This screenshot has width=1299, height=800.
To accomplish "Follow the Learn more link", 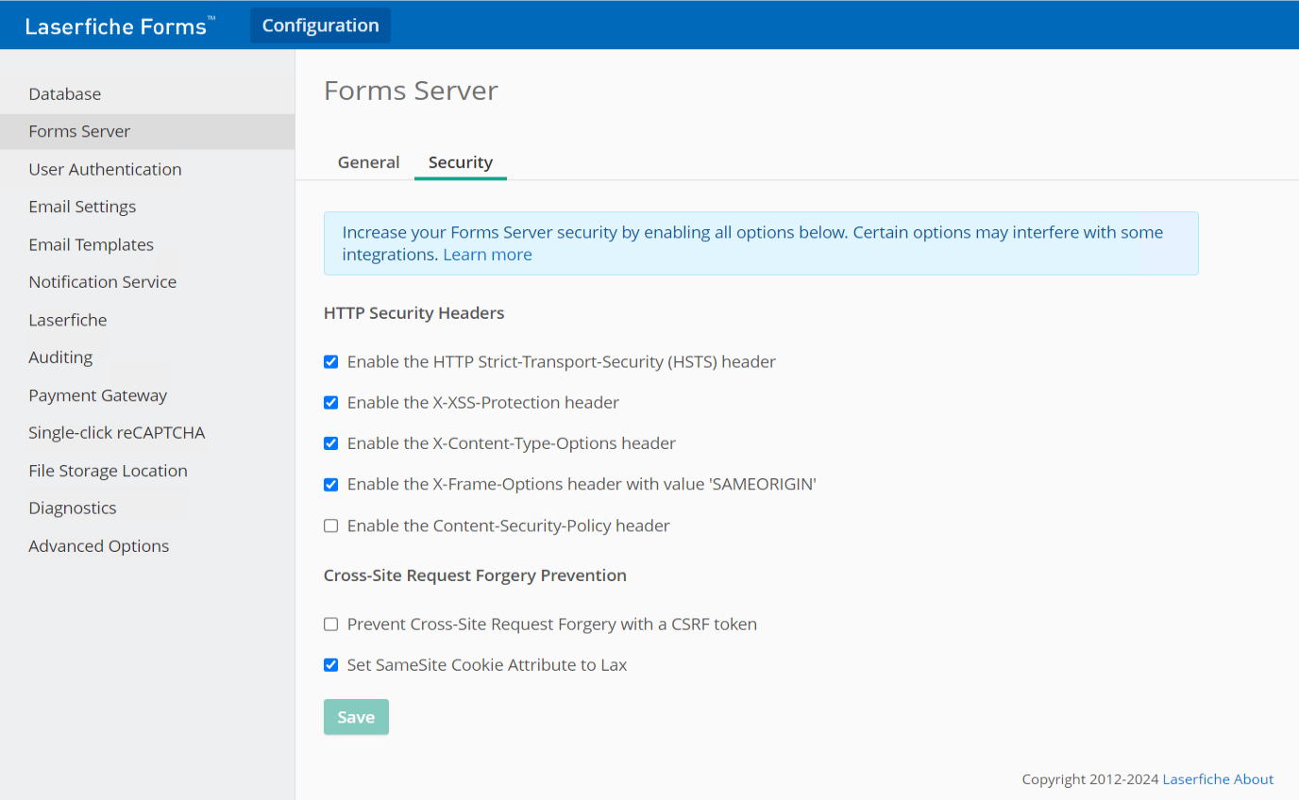I will coord(487,255).
